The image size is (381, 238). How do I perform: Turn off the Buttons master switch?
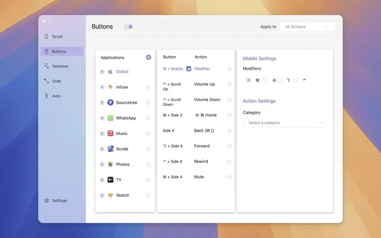128,27
